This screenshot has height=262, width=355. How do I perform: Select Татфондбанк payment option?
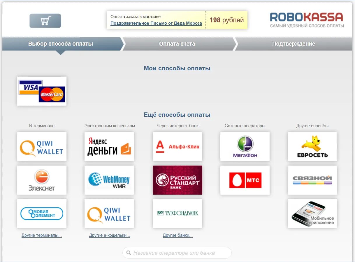[177, 213]
